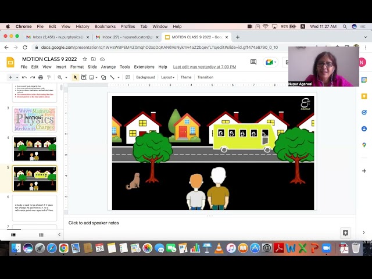Open Chrome History menu in menu bar

pyautogui.click(x=83, y=27)
